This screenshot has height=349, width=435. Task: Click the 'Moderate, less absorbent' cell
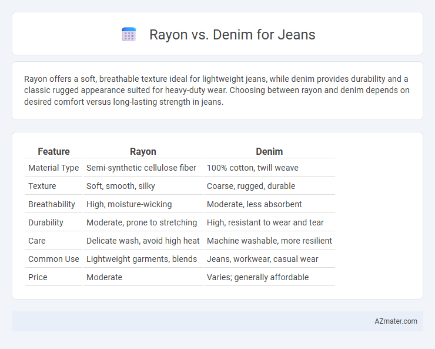pos(269,204)
